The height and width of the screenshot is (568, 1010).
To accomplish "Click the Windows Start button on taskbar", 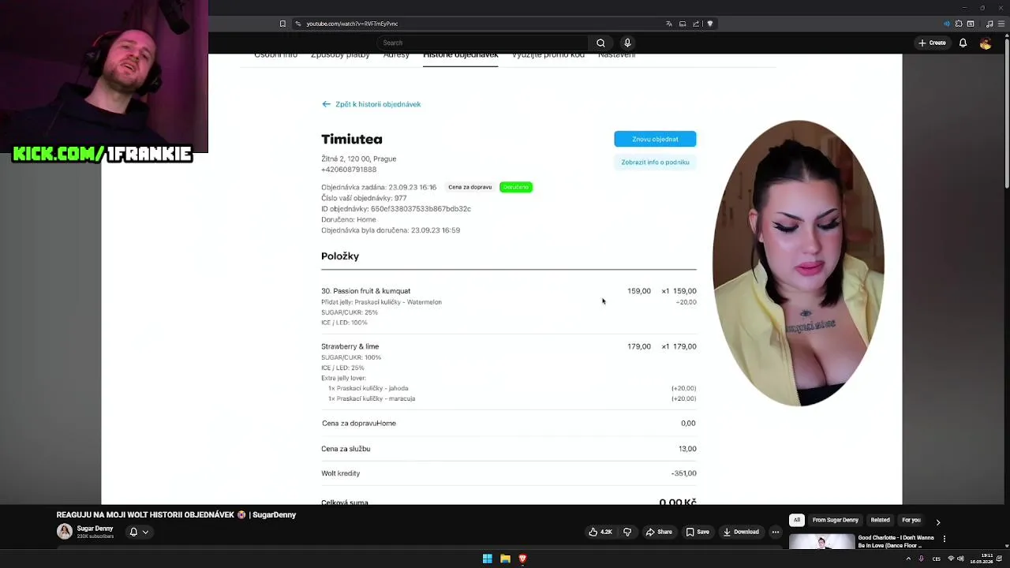I will [x=488, y=559].
